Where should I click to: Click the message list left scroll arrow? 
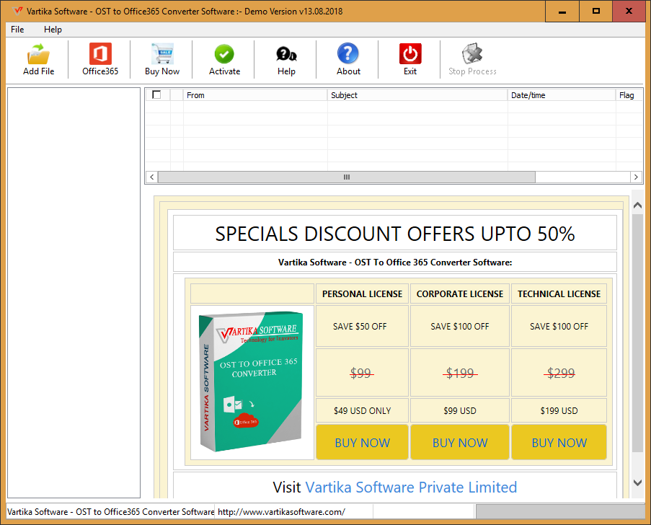click(x=152, y=177)
